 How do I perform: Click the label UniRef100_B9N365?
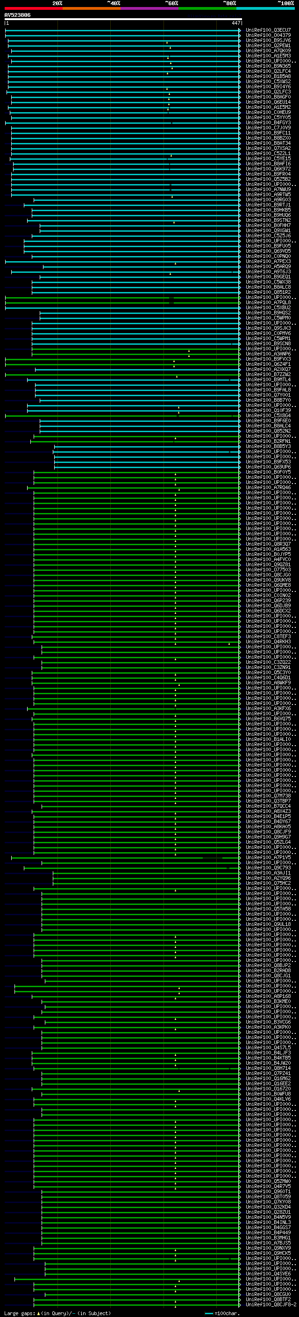[268, 66]
